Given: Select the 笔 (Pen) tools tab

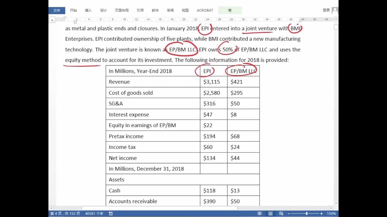Looking at the screenshot, I should coord(230,11).
